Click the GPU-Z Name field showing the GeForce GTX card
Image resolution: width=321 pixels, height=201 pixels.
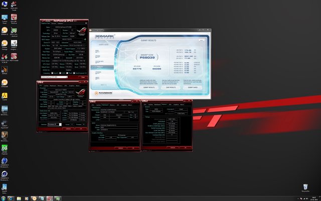(x=63, y=27)
